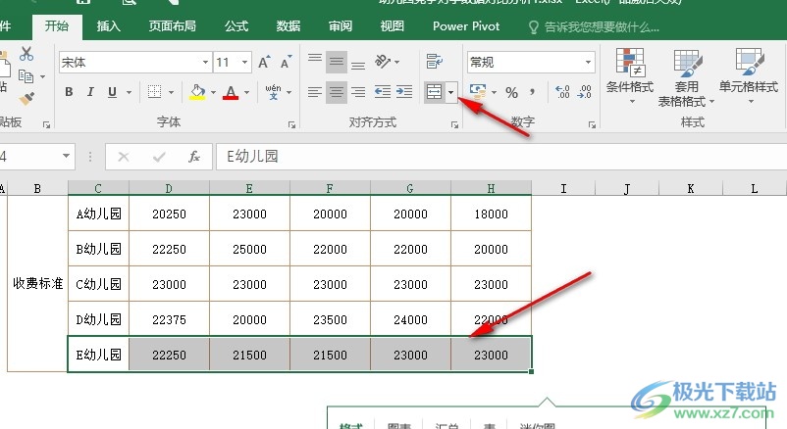787x429 pixels.
Task: Switch to the 数据 tab
Action: [x=289, y=26]
